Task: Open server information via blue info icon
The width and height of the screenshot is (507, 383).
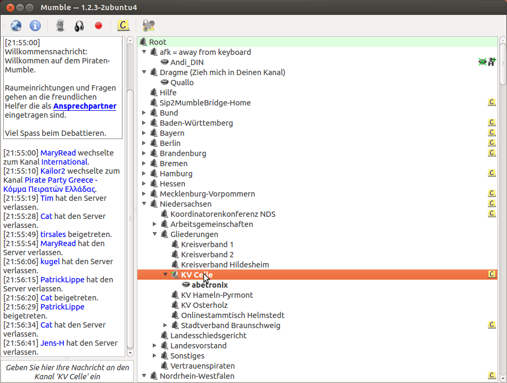Action: pyautogui.click(x=35, y=25)
